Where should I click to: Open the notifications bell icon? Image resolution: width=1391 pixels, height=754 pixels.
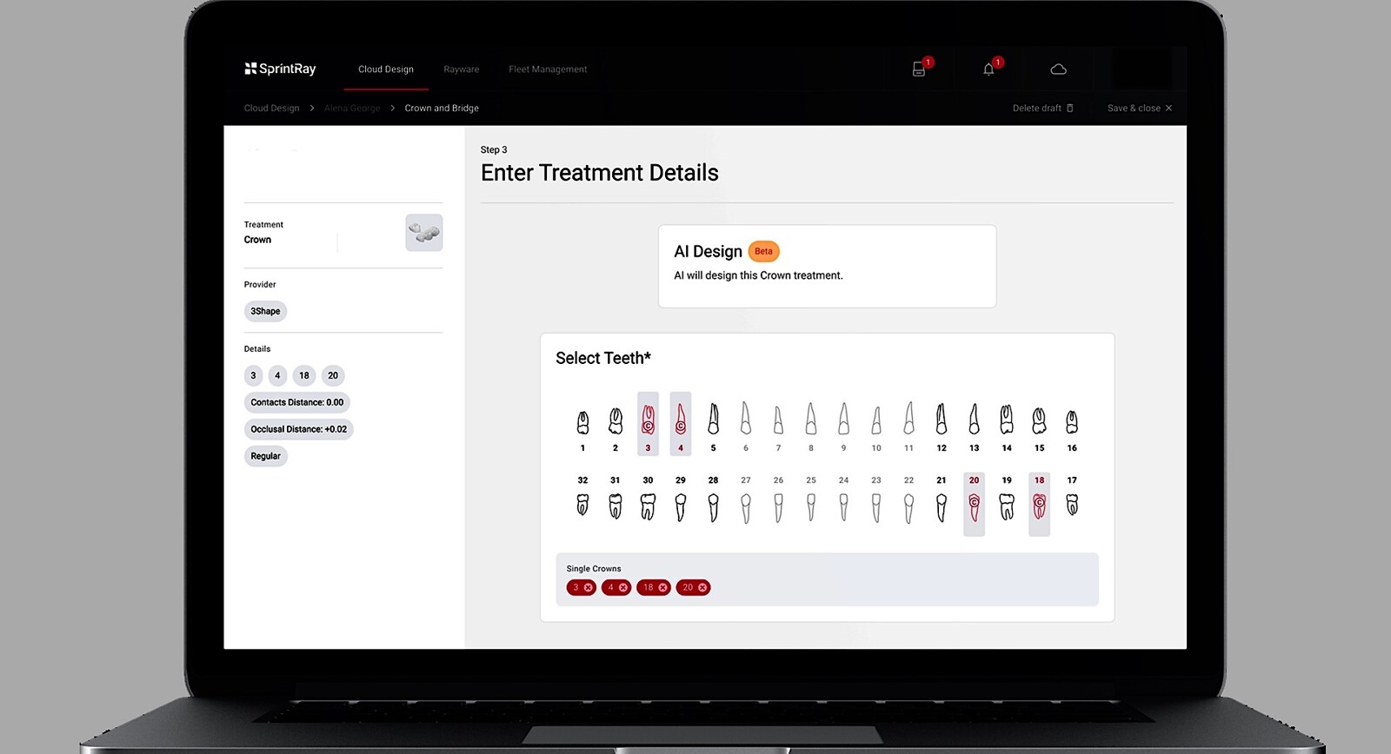click(988, 69)
